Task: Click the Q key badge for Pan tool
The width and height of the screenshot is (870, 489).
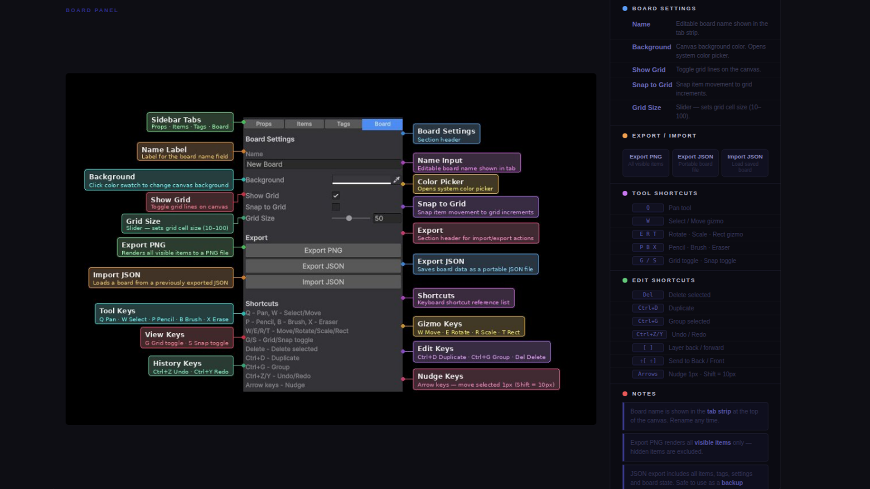Action: click(648, 208)
